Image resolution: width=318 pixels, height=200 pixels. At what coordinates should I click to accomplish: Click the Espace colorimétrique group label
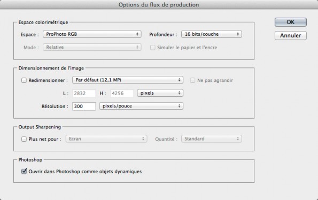pos(43,22)
